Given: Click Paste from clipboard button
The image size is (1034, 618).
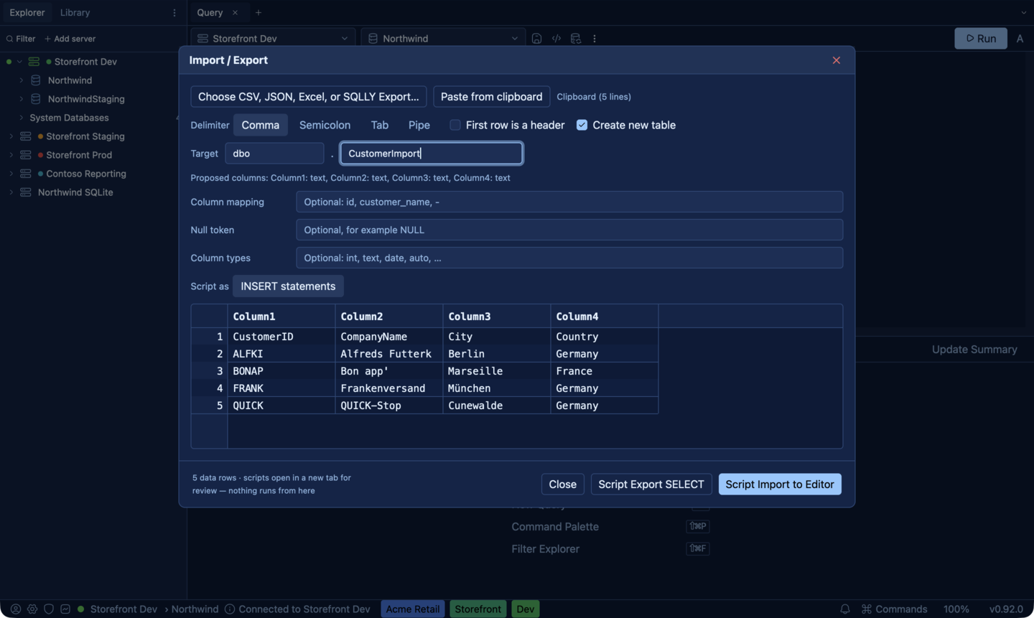Looking at the screenshot, I should pyautogui.click(x=491, y=97).
